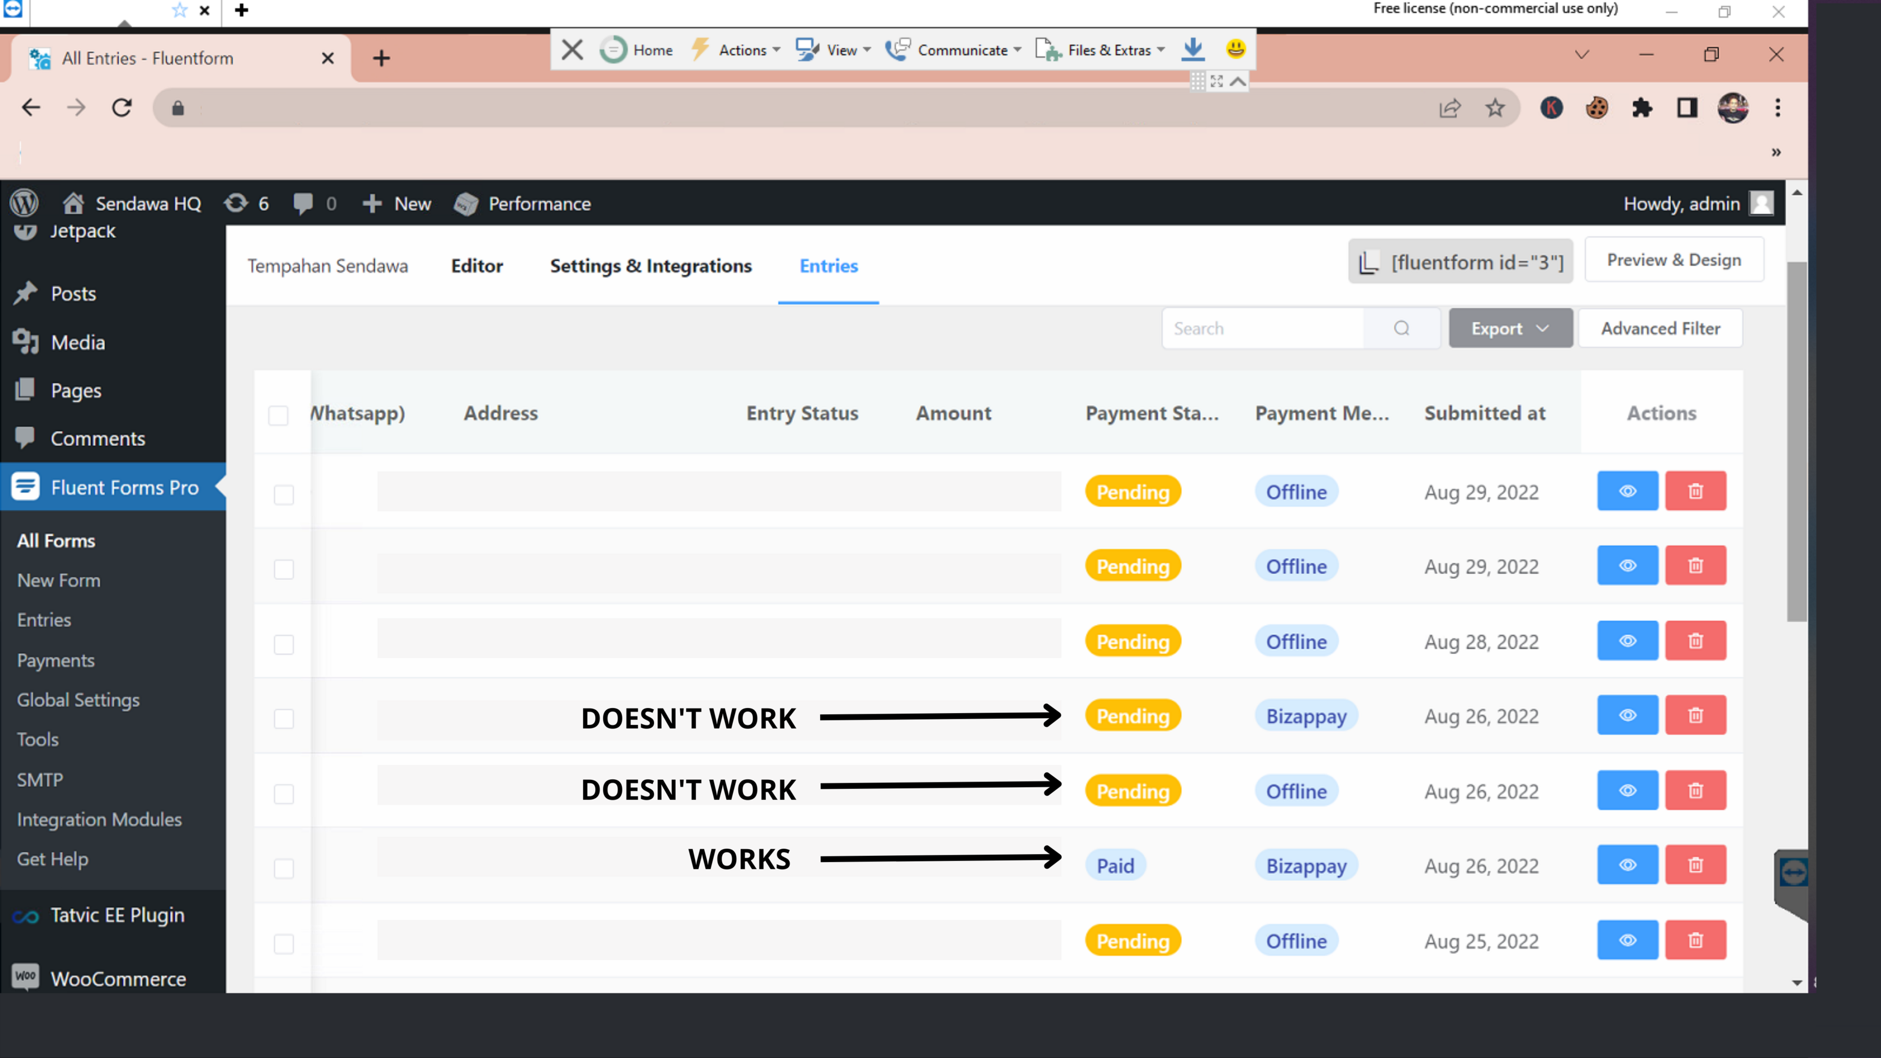
Task: Delete the first Aug 29 entry
Action: [x=1696, y=491]
